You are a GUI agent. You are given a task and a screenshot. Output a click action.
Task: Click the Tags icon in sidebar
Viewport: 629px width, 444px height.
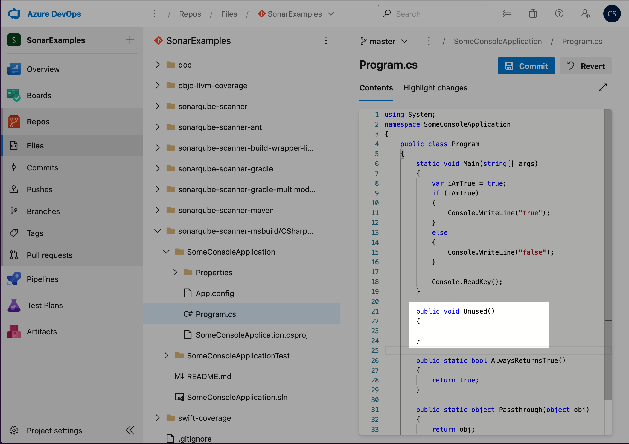point(14,233)
